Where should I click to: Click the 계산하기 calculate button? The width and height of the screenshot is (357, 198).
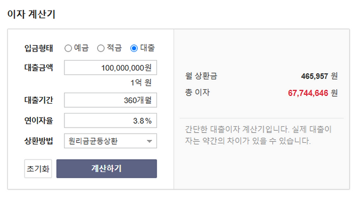tap(106, 169)
